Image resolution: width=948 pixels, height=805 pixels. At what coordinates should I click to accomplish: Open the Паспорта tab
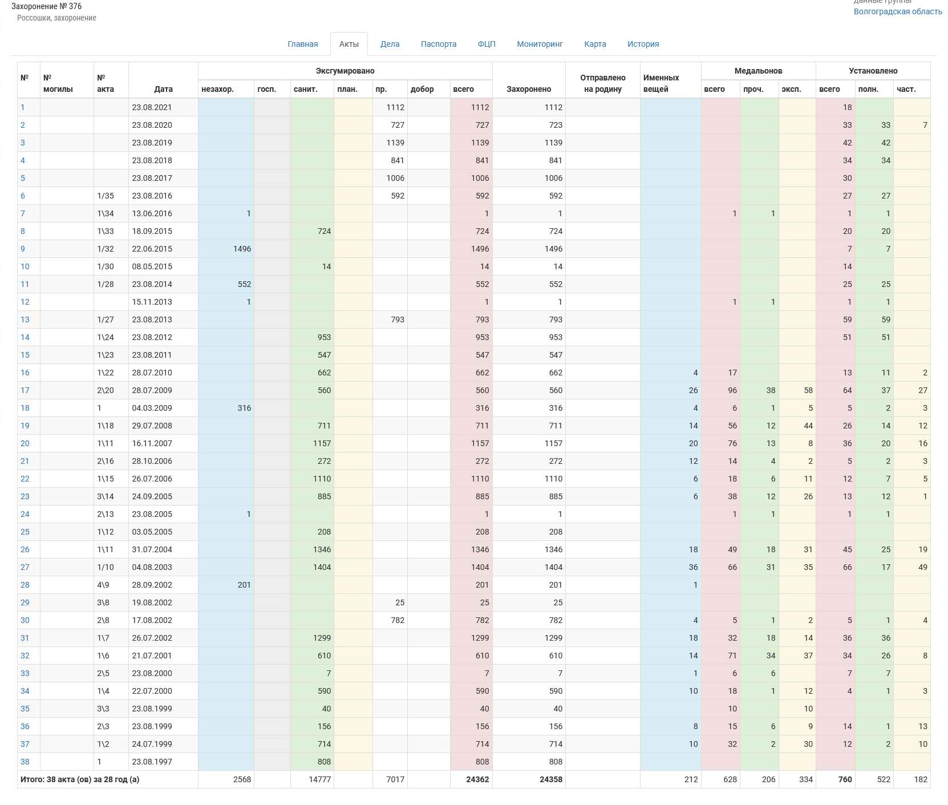coord(438,44)
